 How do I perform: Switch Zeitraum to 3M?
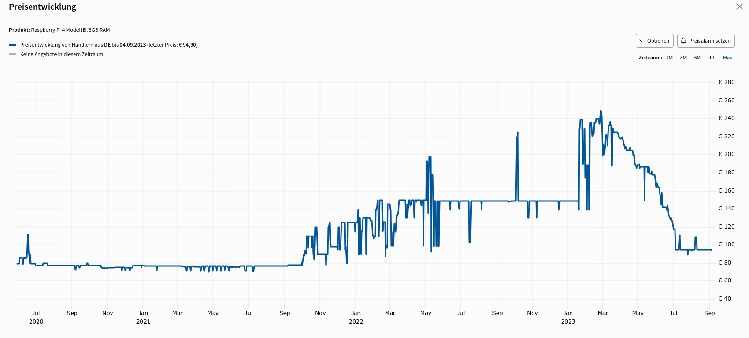(683, 58)
